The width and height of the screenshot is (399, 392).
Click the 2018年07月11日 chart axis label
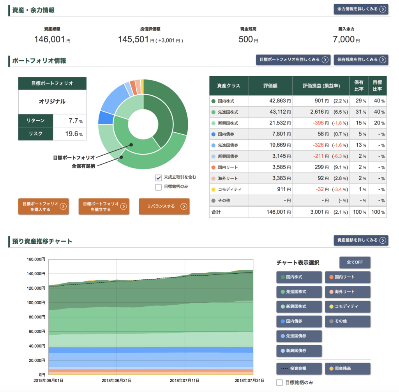pos(184,381)
